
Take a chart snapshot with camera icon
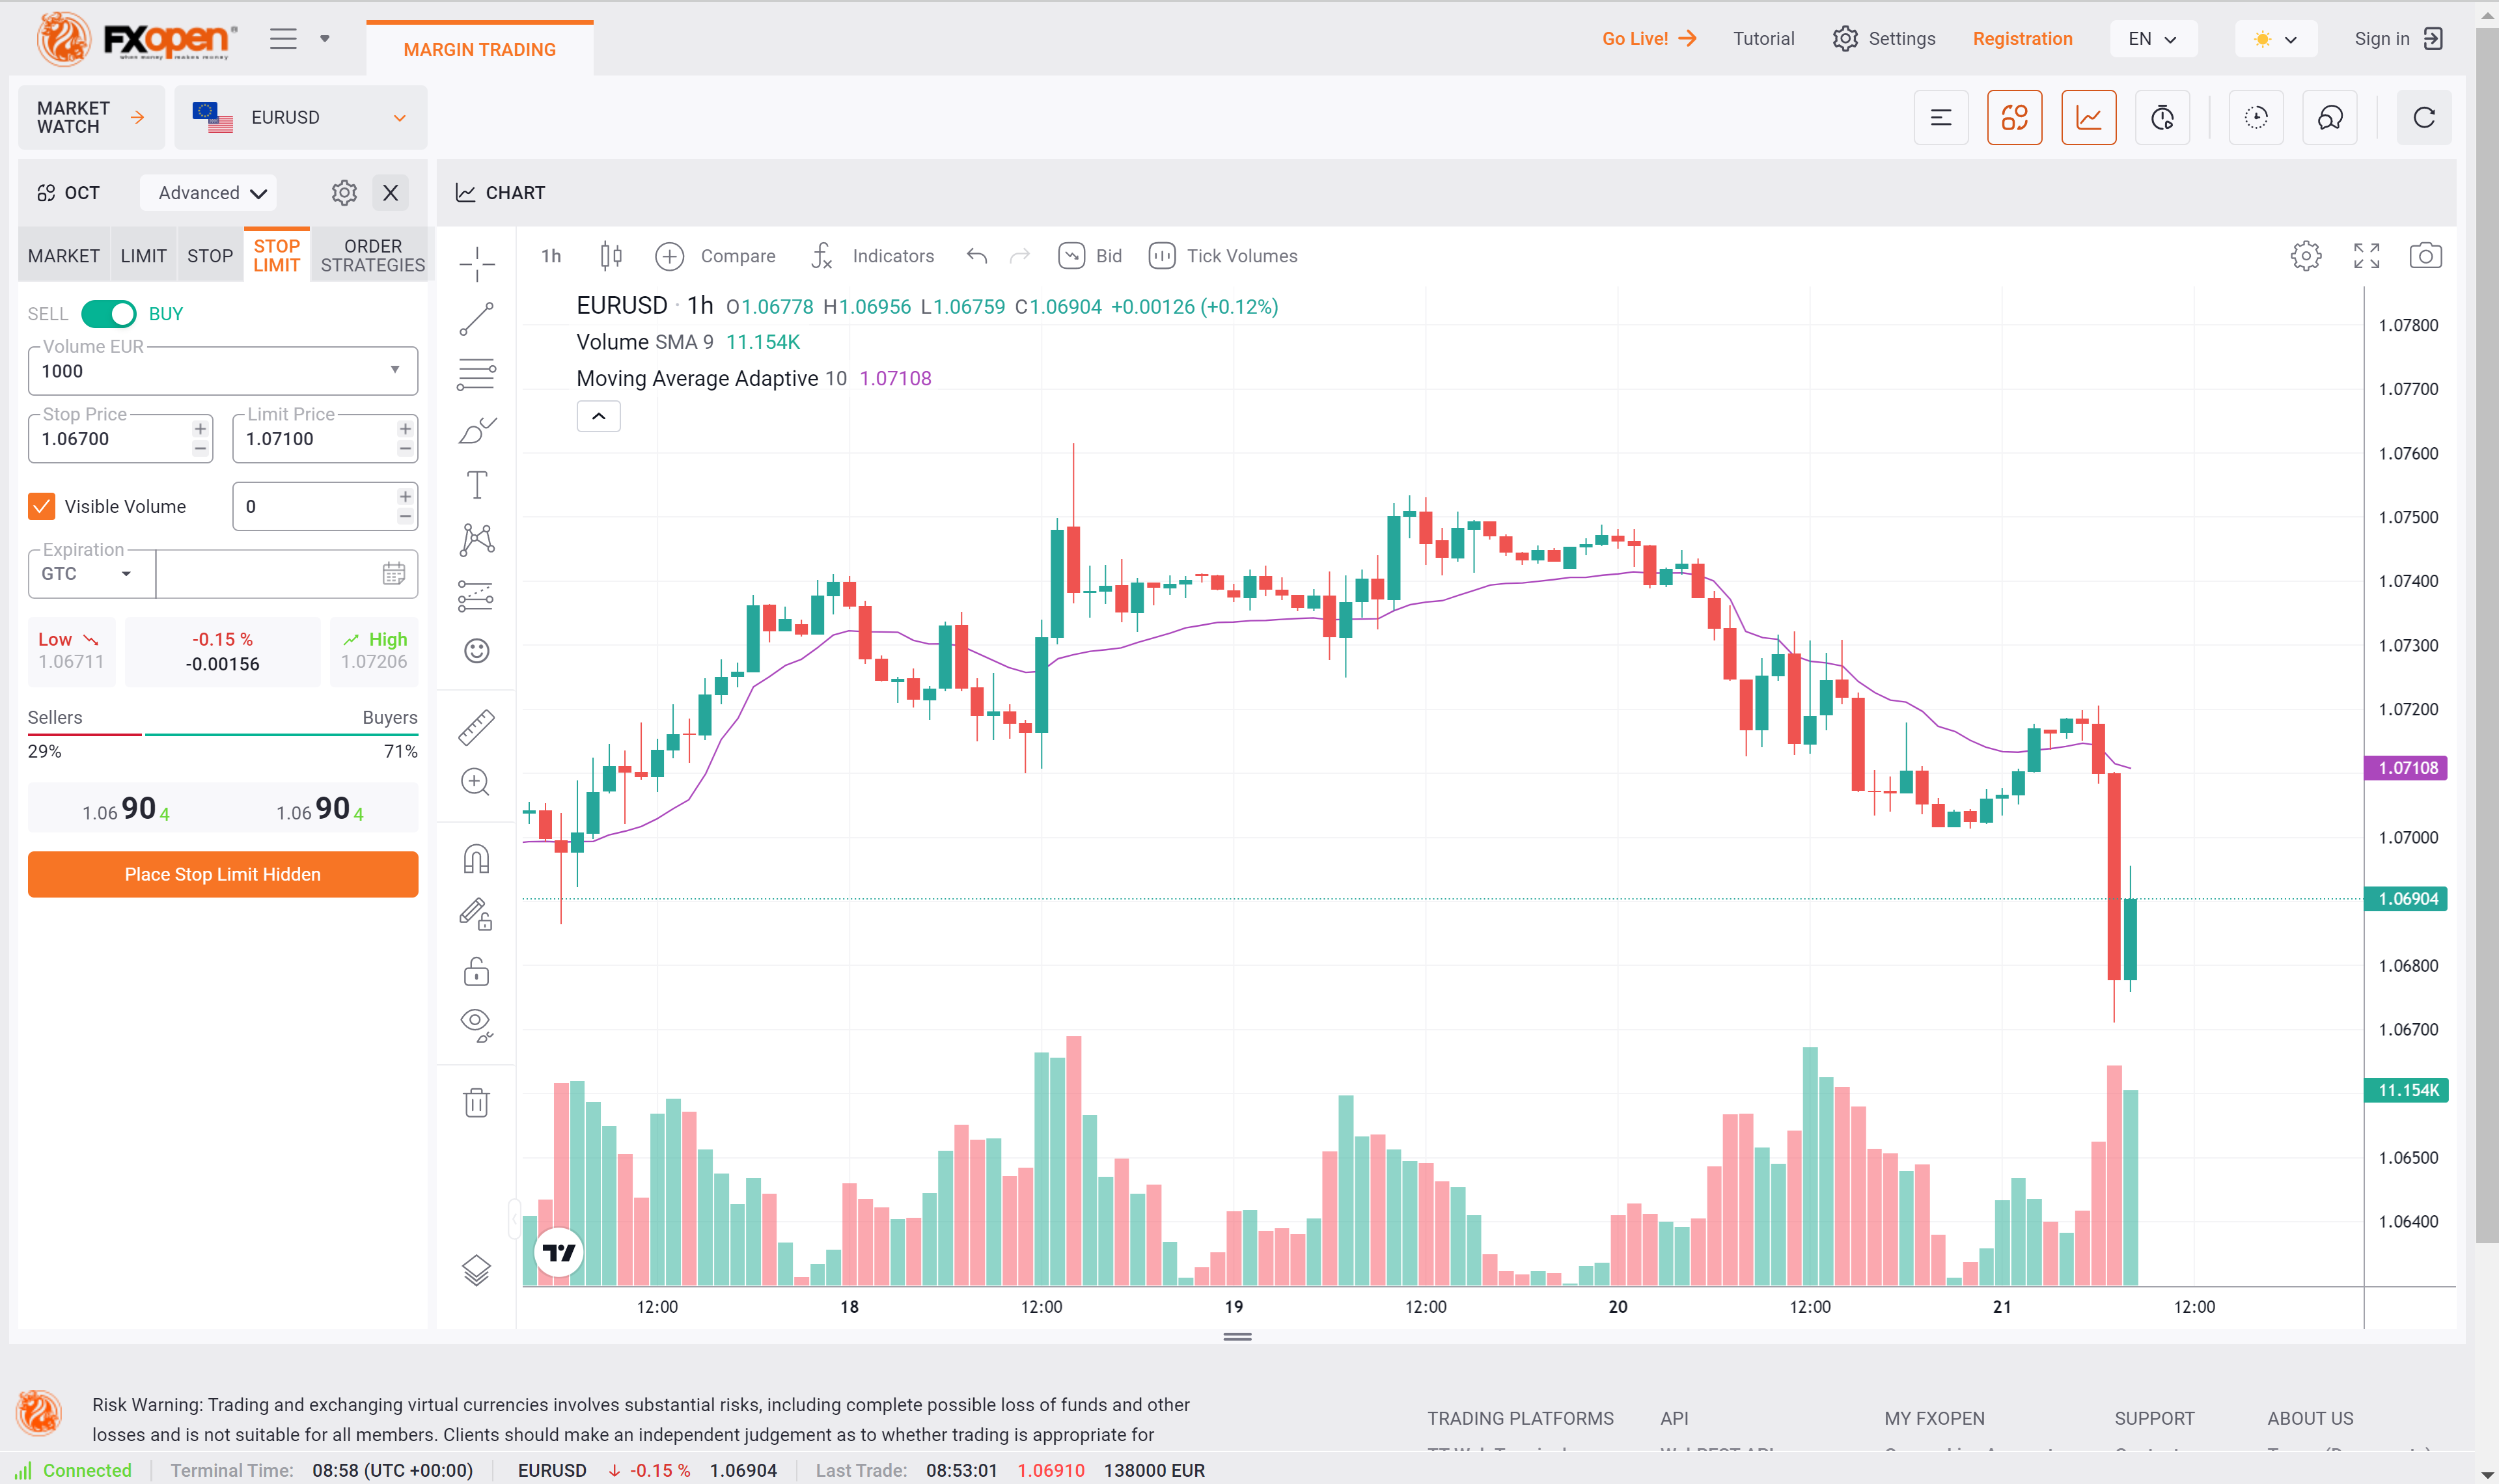tap(2425, 256)
